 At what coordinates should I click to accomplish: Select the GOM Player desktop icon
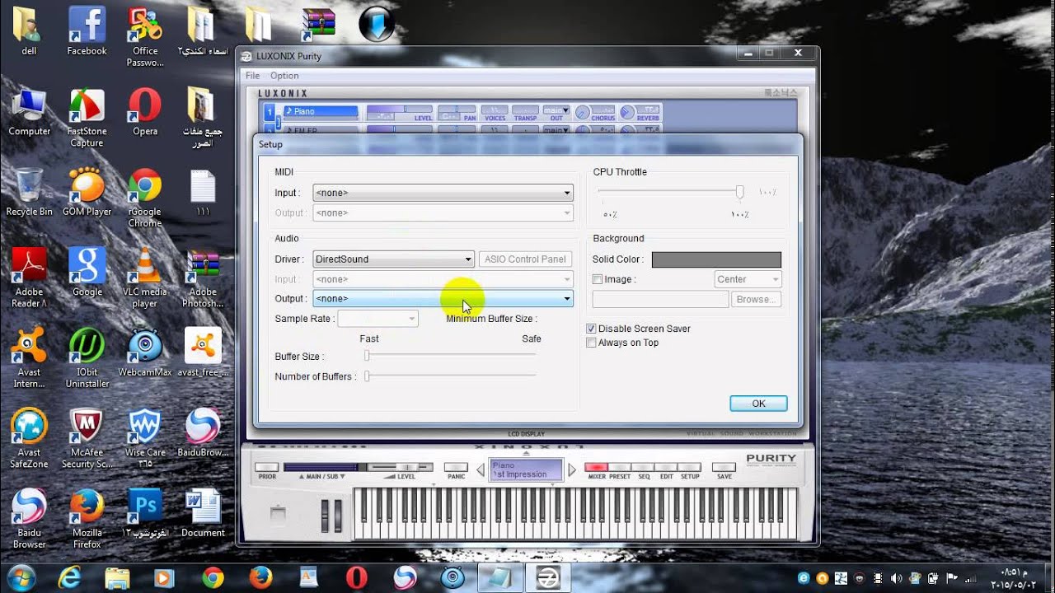(87, 193)
